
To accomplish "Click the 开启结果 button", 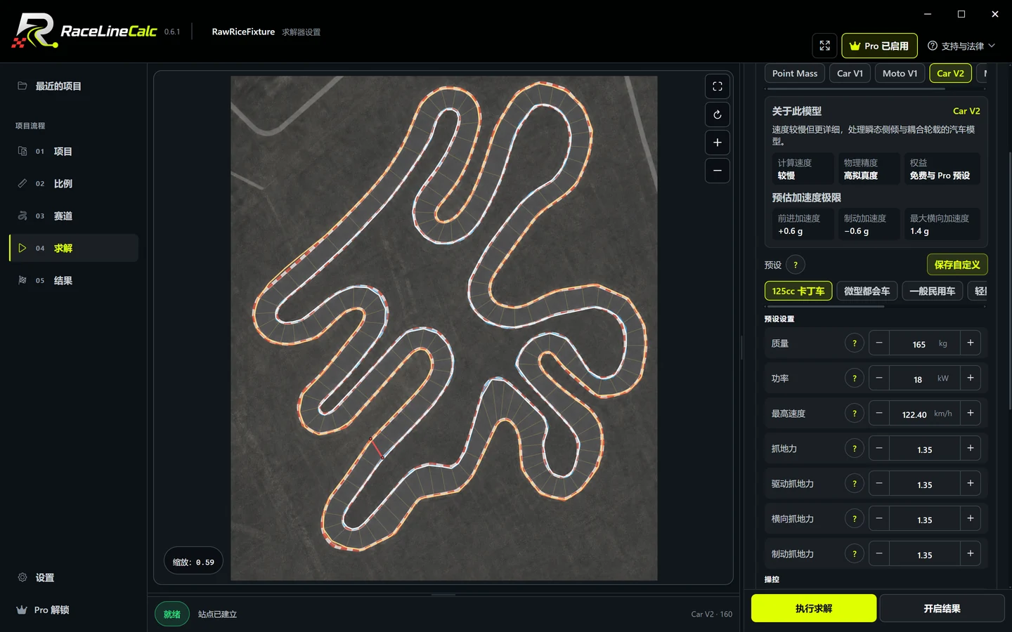I will coord(942,608).
